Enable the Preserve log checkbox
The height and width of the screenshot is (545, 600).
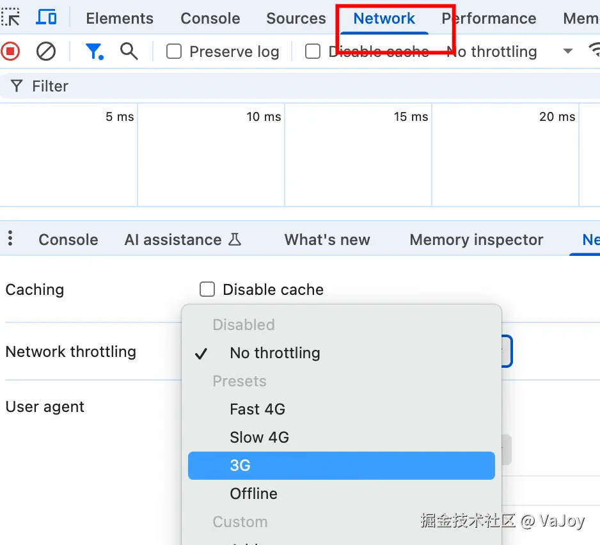click(x=174, y=52)
